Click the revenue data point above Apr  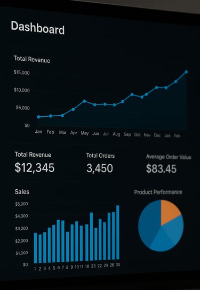pos(73,109)
